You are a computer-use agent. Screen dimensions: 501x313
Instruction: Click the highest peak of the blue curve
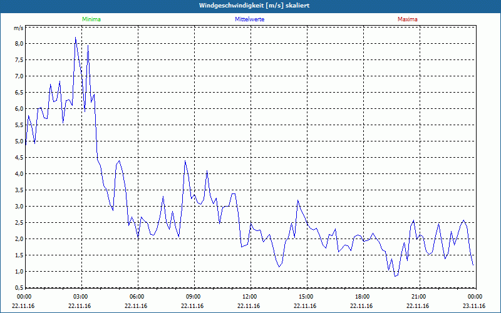75,38
